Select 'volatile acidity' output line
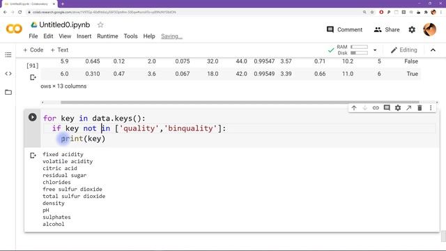 pyautogui.click(x=68, y=161)
